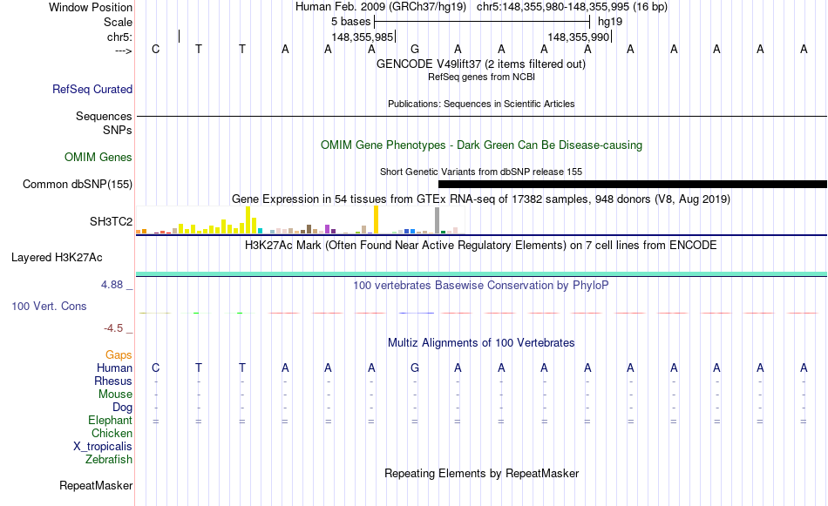Screen dimensions: 828x506
Task: Click the 148,355,990 coordinate marker
Action: tap(579, 37)
